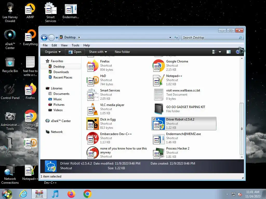
Task: Open the Share with dropdown
Action: (98, 52)
